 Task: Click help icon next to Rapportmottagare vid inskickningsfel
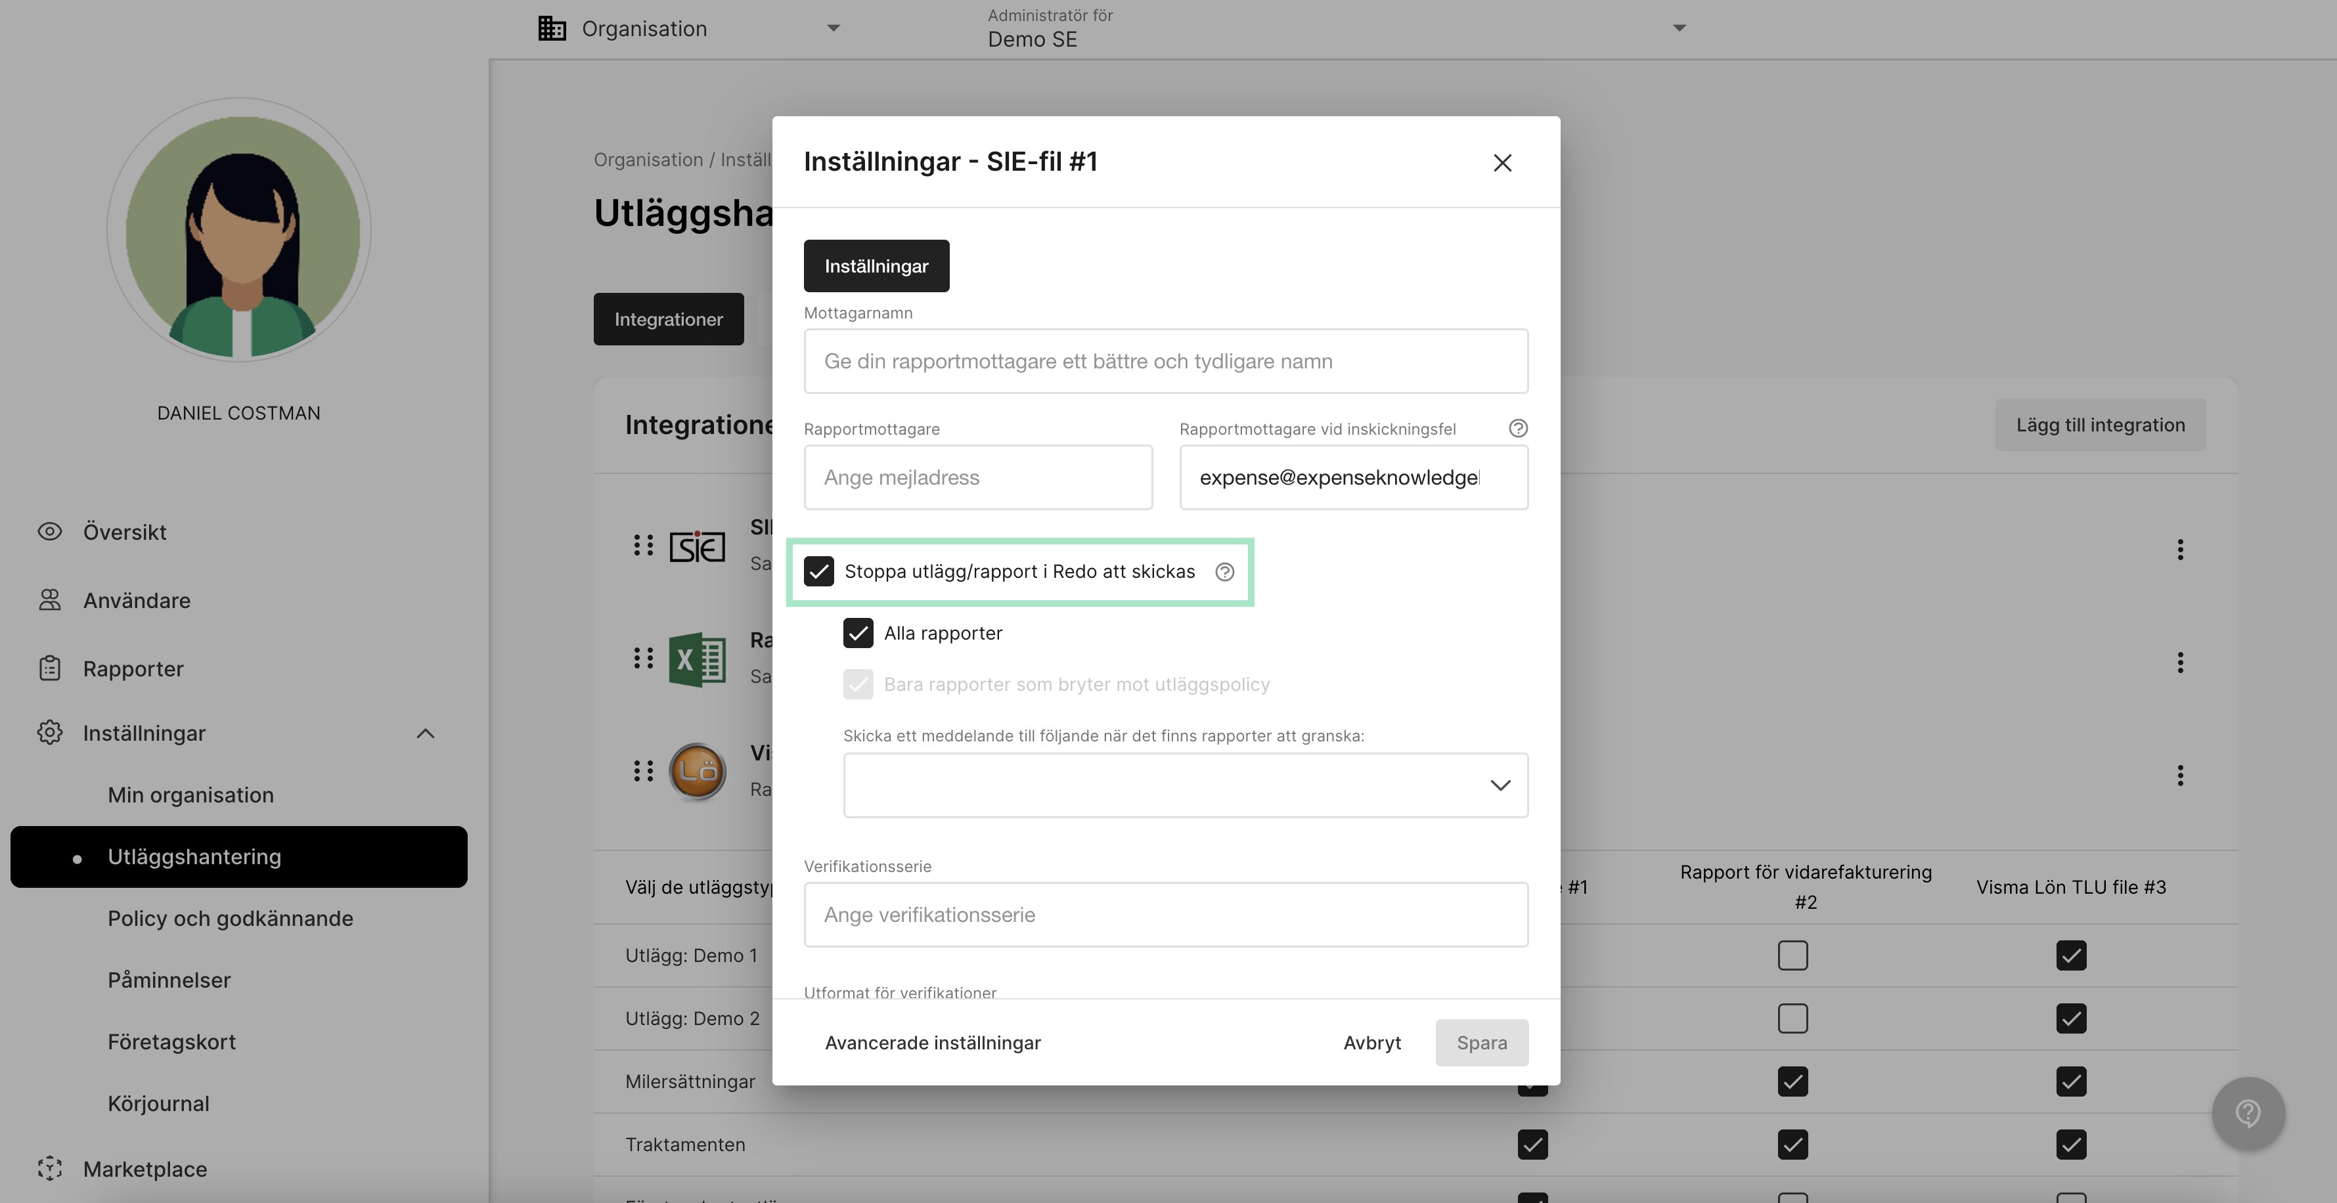click(1518, 428)
